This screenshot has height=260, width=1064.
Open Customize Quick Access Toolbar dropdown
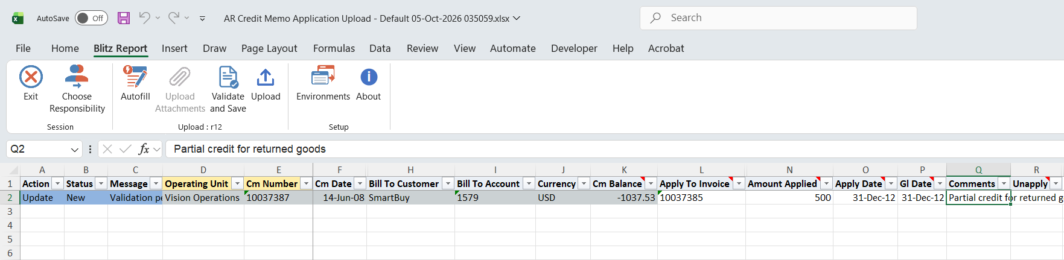pyautogui.click(x=202, y=19)
